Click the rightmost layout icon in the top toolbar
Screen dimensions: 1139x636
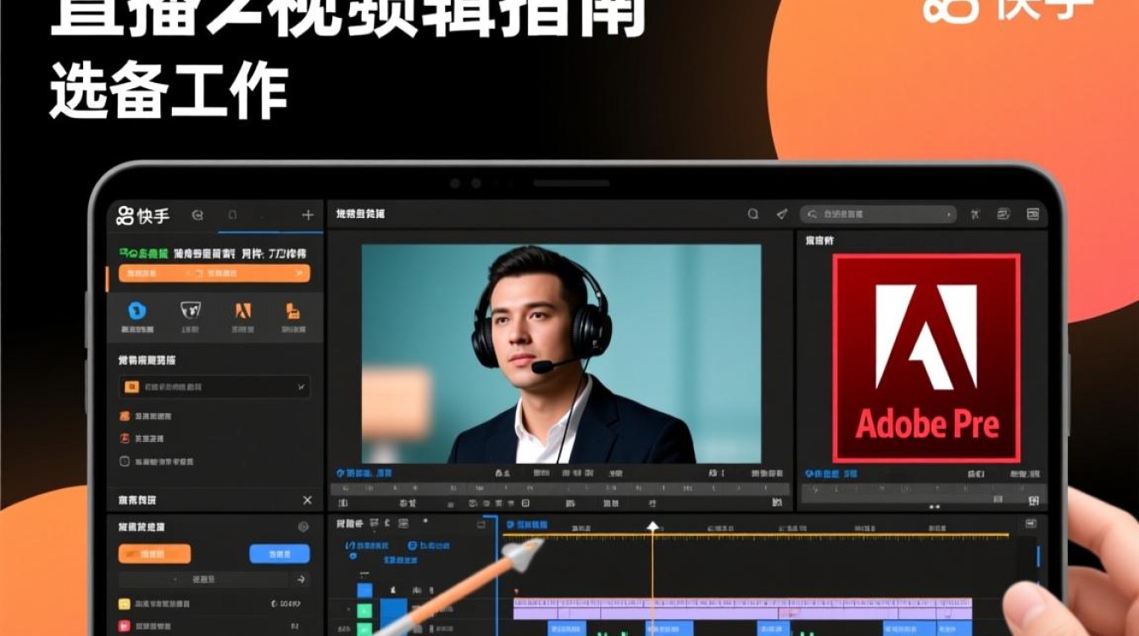(1033, 215)
